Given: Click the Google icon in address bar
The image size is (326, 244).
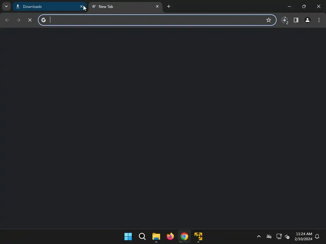Looking at the screenshot, I should (43, 20).
